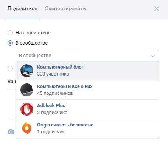The width and height of the screenshot is (168, 145).
Task: Switch to the Поделиться tab
Action: [22, 9]
